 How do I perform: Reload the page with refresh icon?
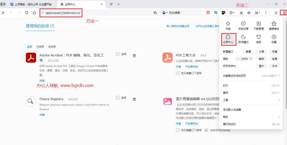pos(27,13)
